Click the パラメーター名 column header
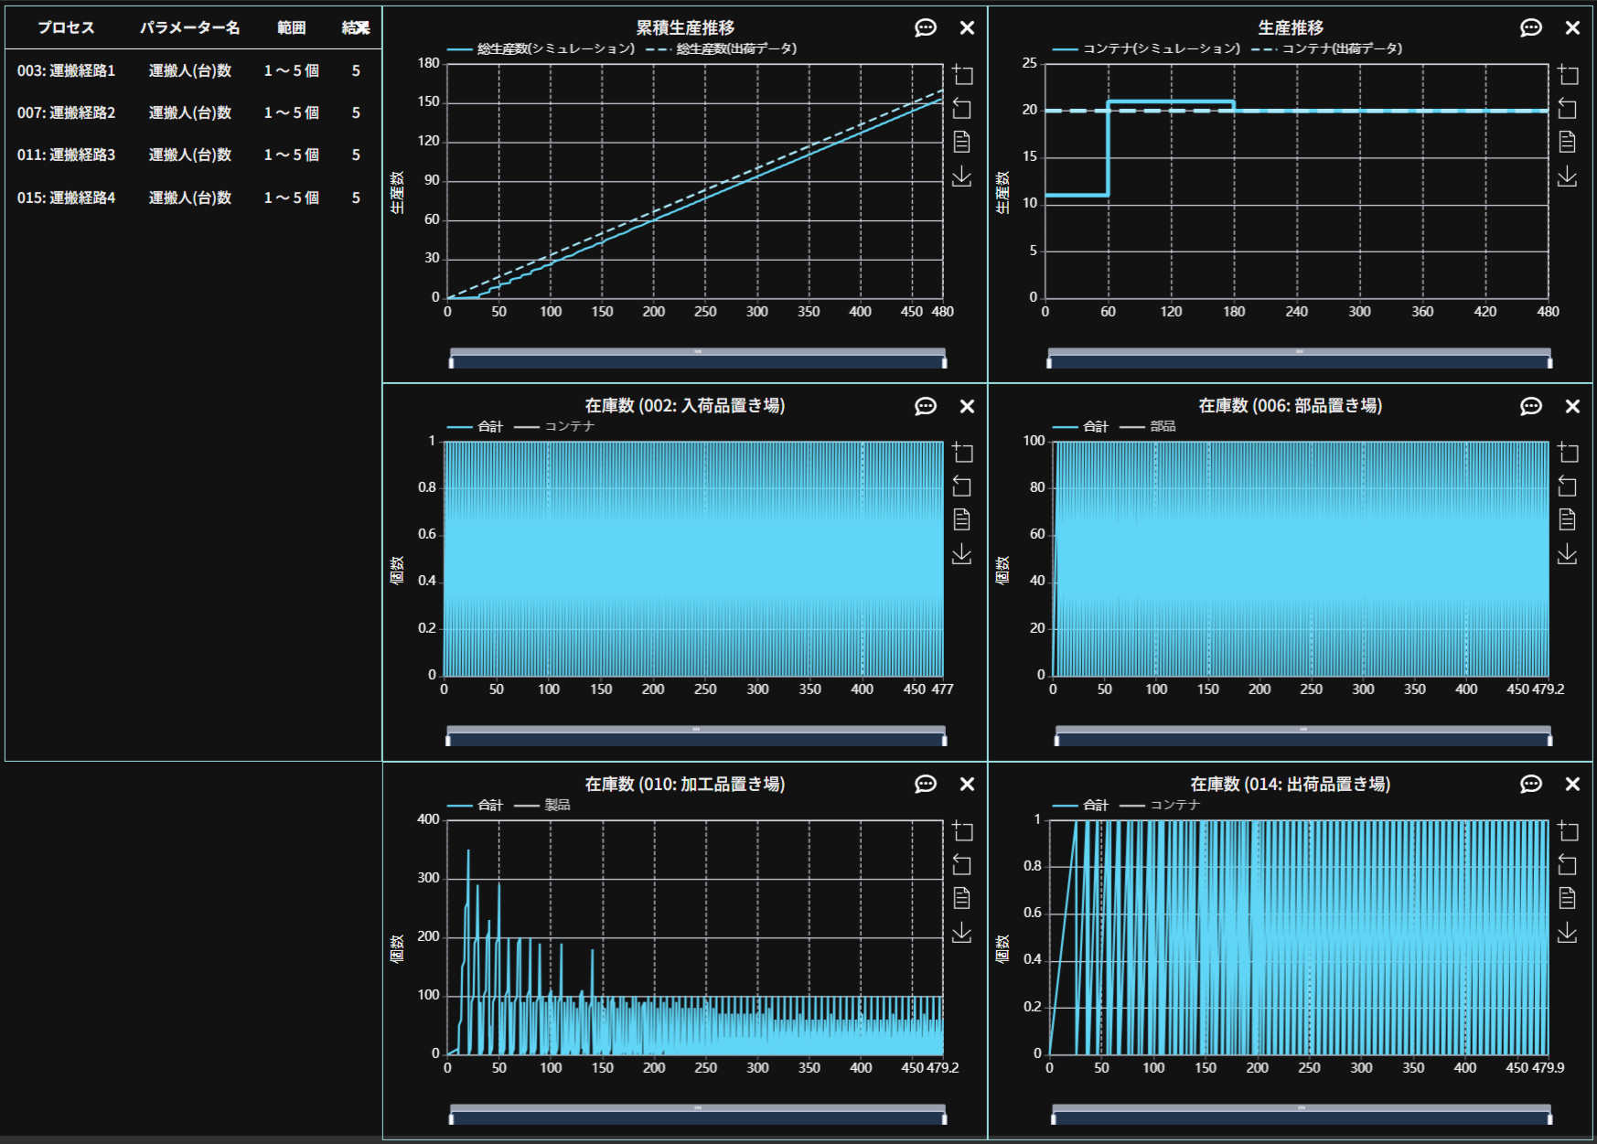The width and height of the screenshot is (1597, 1144). 189,27
